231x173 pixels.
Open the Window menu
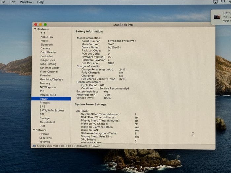pos(26,2)
